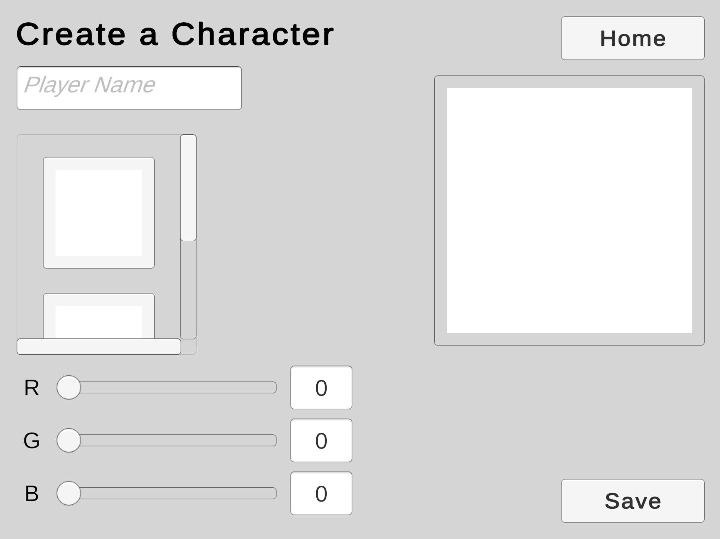Viewport: 720px width, 539px height.
Task: Click the large character preview panel
Action: tap(569, 210)
